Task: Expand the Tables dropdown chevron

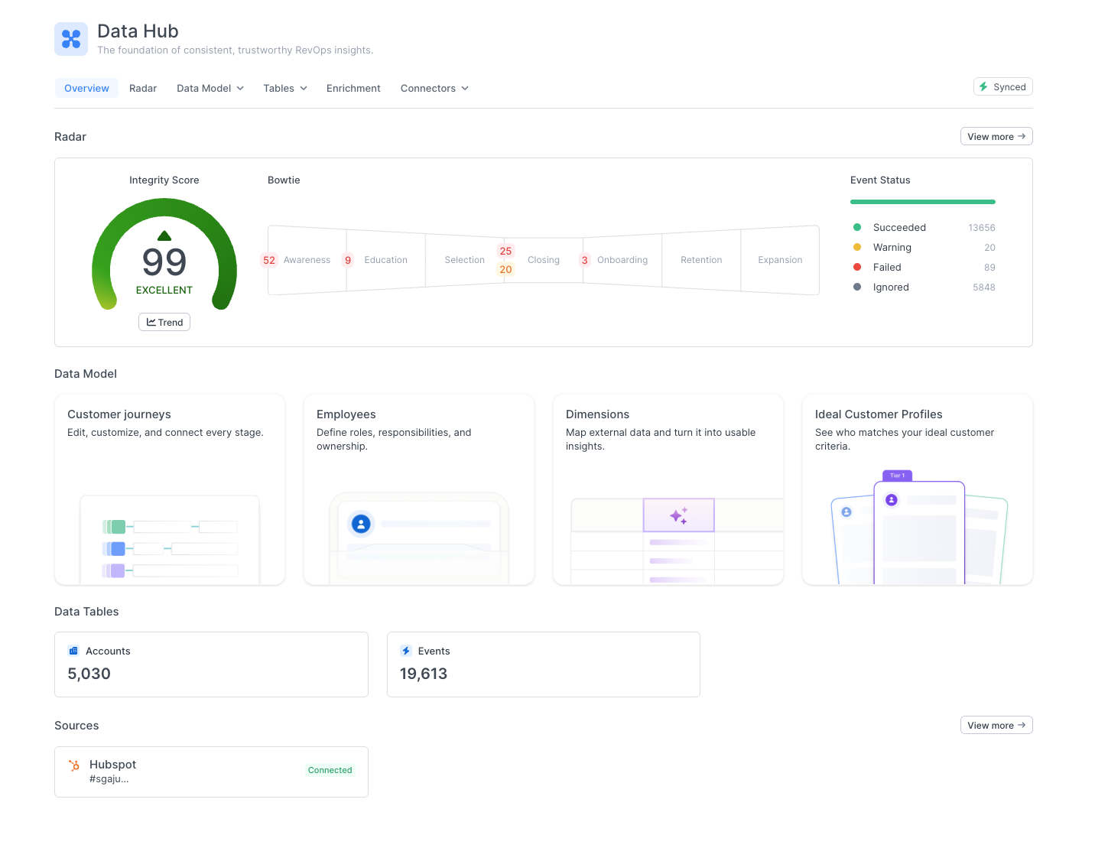Action: point(304,89)
